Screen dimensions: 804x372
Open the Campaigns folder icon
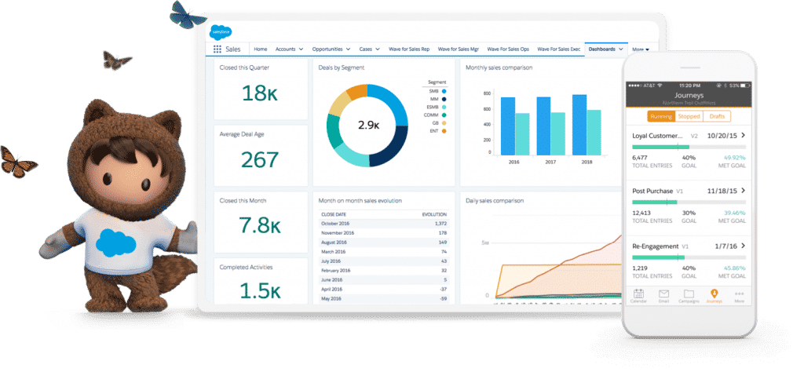pos(688,295)
